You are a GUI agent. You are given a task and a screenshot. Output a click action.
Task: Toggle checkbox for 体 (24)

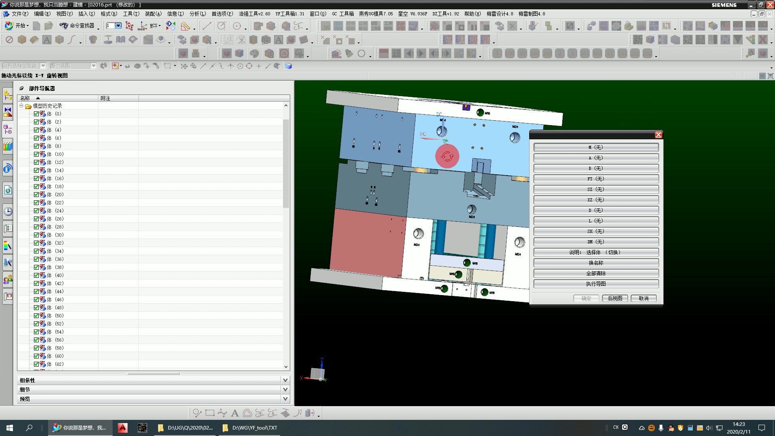pos(36,211)
